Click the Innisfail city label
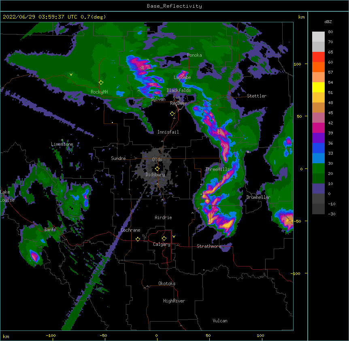 (x=168, y=132)
